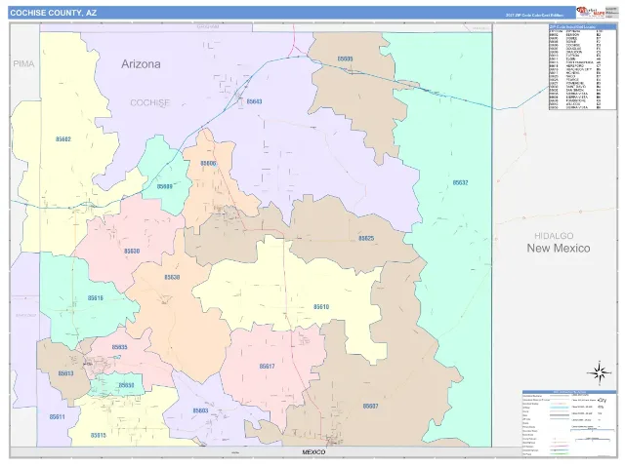Select ZIP code 85603 label
The image size is (625, 468).
tap(200, 410)
